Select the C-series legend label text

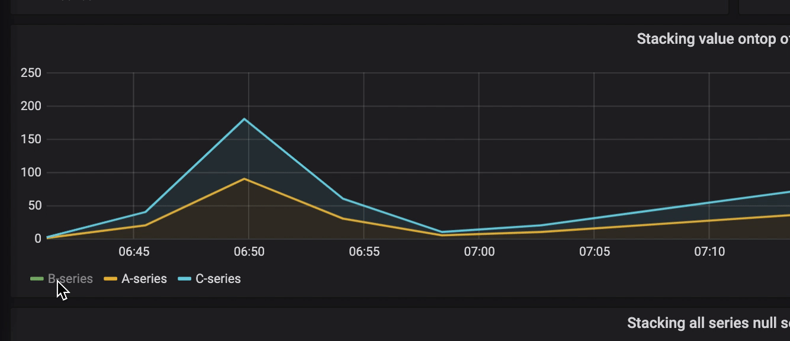[x=218, y=278]
